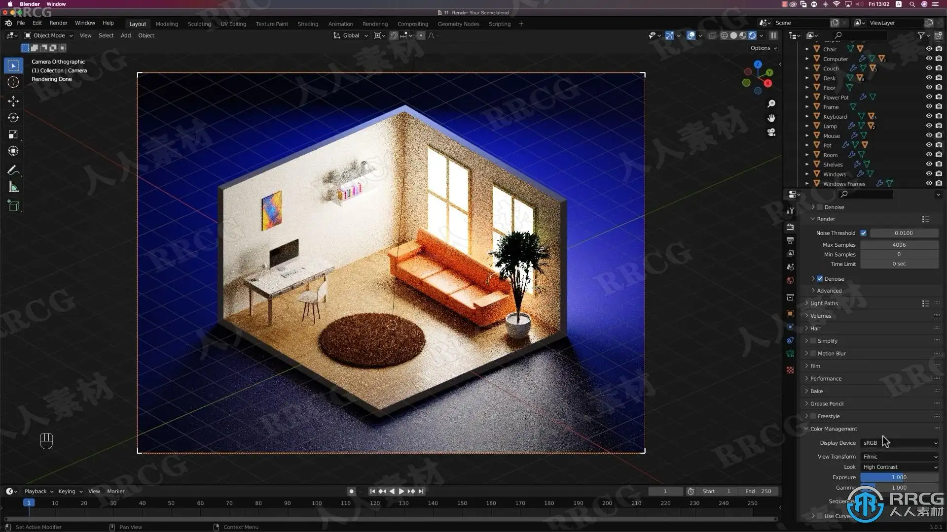Image resolution: width=947 pixels, height=532 pixels.
Task: Enable the Motion Blur checkbox
Action: 813,354
